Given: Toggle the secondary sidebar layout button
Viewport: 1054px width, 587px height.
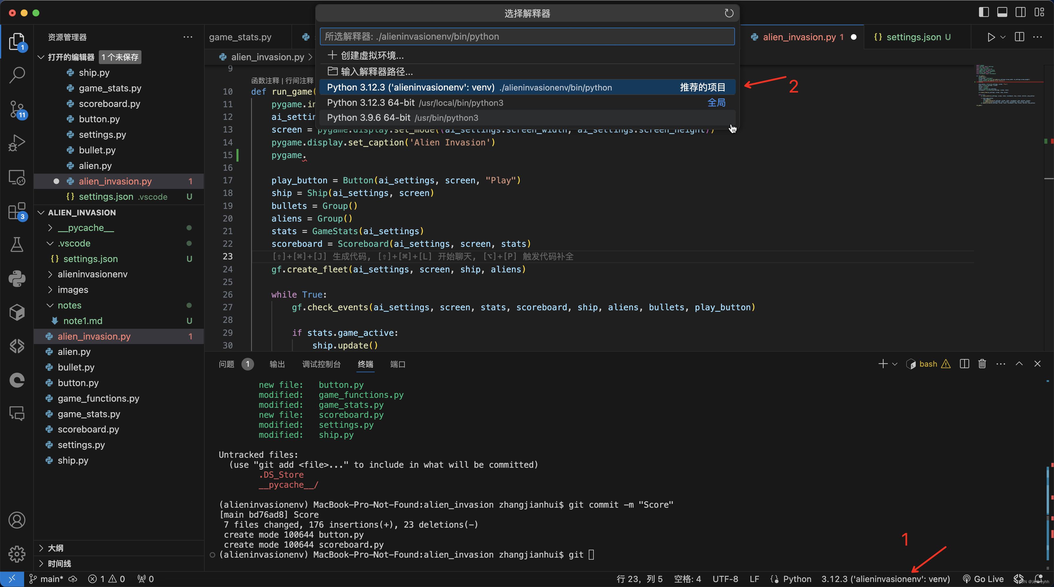Looking at the screenshot, I should click(x=1020, y=12).
